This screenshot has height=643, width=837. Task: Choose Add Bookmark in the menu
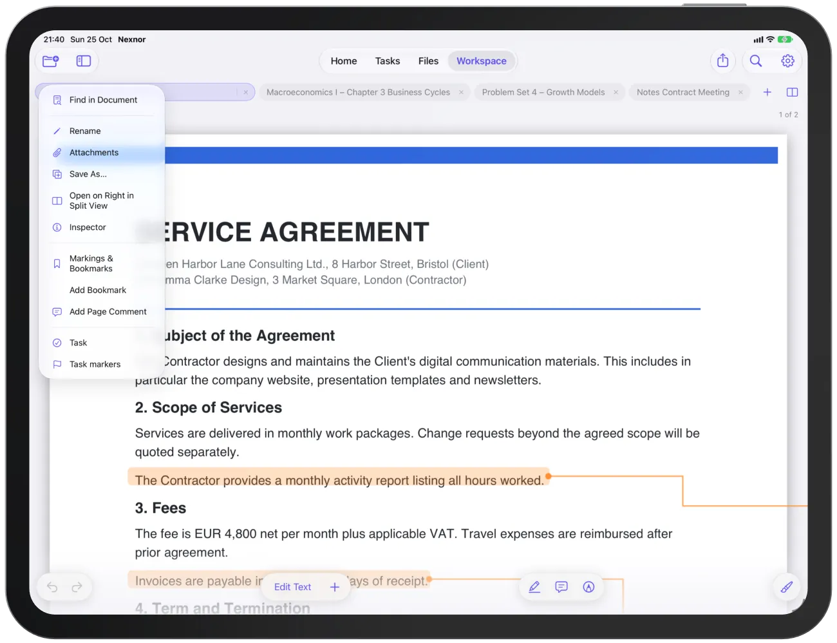102,290
